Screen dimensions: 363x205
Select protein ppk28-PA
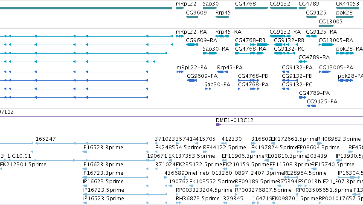(x=350, y=76)
